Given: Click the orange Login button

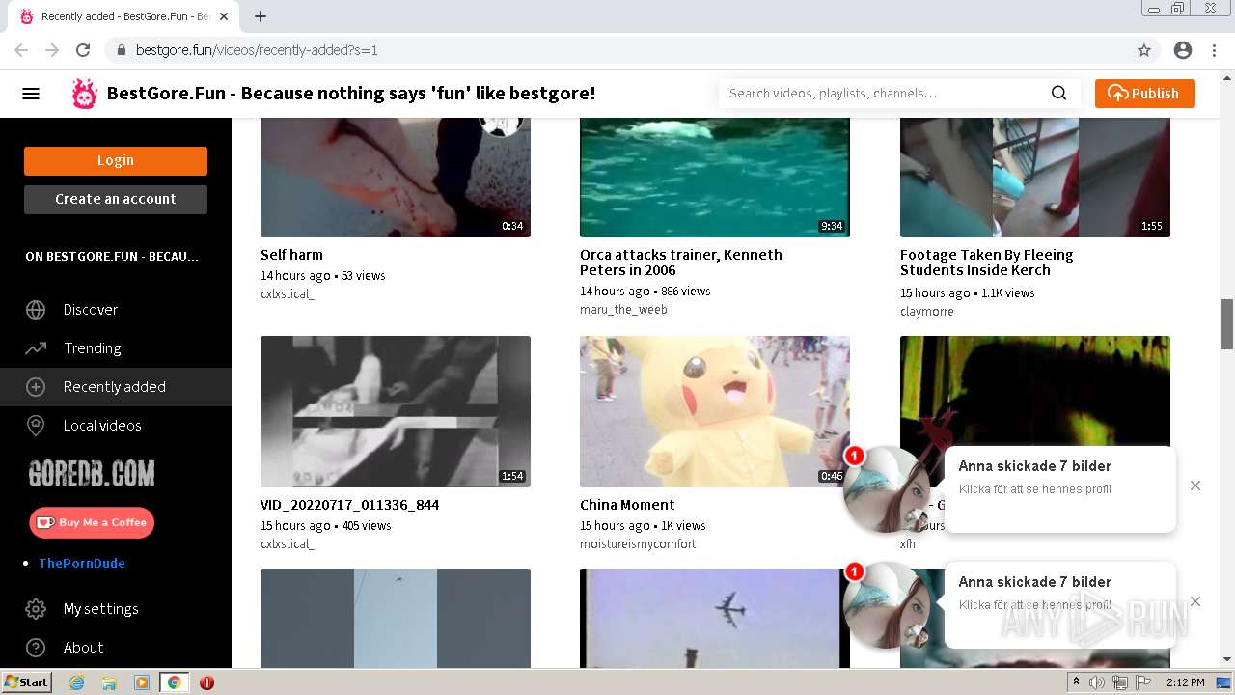Looking at the screenshot, I should (116, 161).
